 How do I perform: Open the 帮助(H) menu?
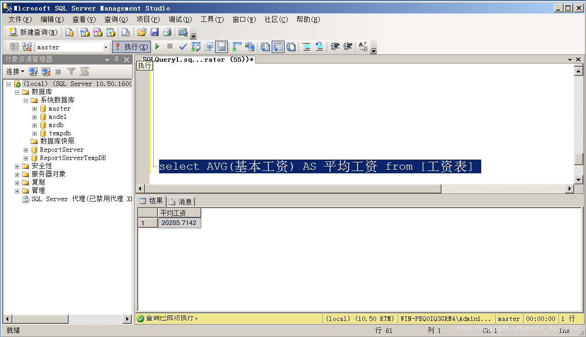(308, 19)
